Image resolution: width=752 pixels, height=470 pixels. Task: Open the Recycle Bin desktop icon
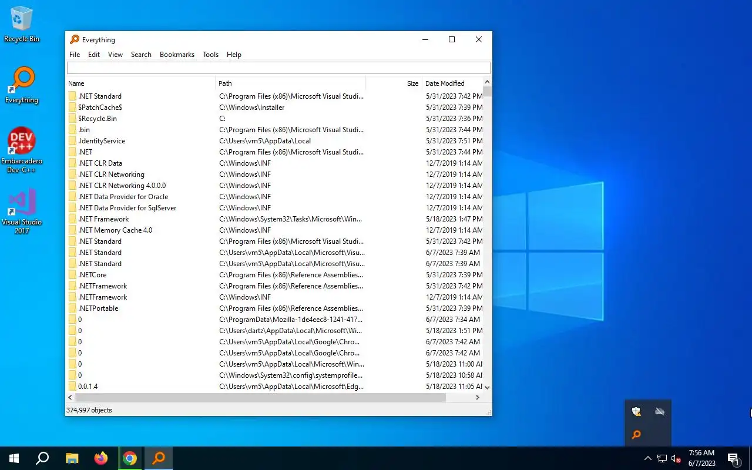click(22, 25)
